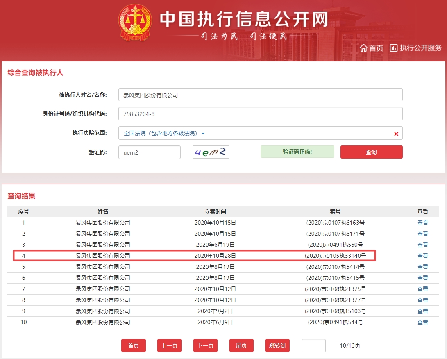This screenshot has height=359, width=447.
Task: Open 执行公开服务 in the header
Action: (x=420, y=48)
